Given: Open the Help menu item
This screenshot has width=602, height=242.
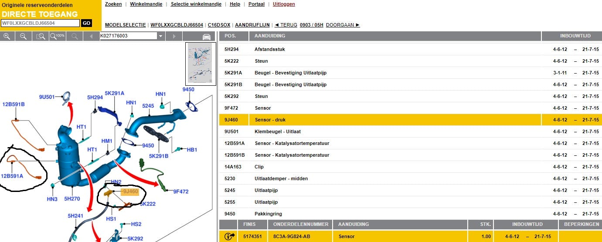Looking at the screenshot, I should 235,4.
